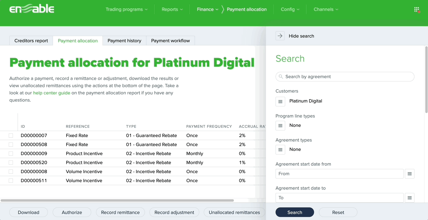428x220 pixels.
Task: Open Unallocated remittances
Action: (234, 212)
